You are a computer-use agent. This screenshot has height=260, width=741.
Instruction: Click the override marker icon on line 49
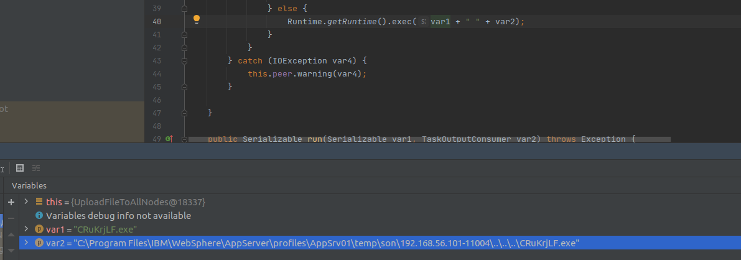point(169,139)
